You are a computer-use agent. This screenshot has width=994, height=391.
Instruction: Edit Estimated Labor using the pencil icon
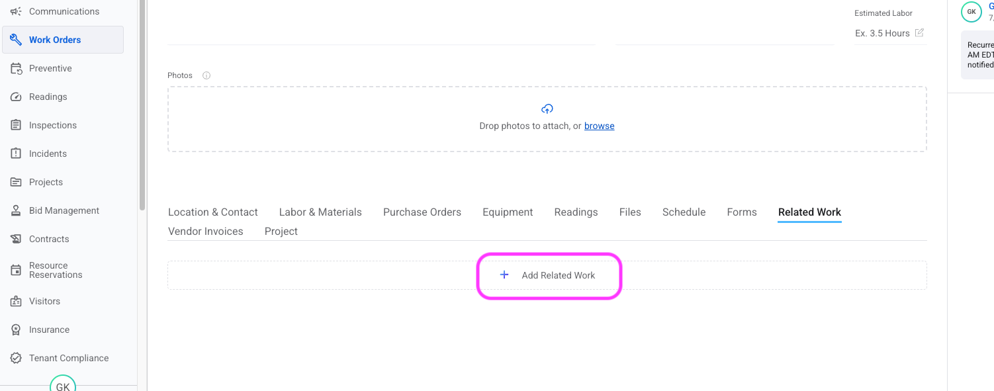click(x=920, y=32)
